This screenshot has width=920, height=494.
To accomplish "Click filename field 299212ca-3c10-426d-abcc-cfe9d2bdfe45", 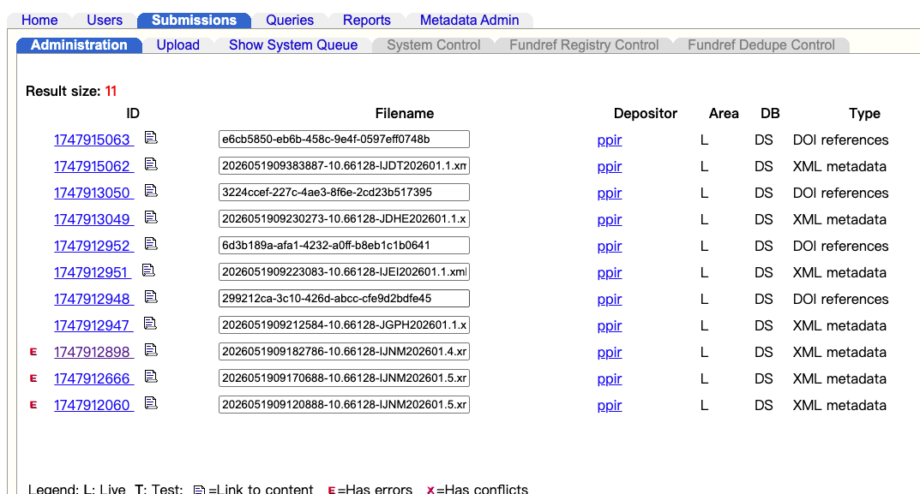I will [344, 298].
